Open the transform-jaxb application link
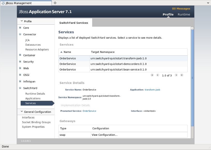Screen dimensions: 211x150 (x=152, y=90)
